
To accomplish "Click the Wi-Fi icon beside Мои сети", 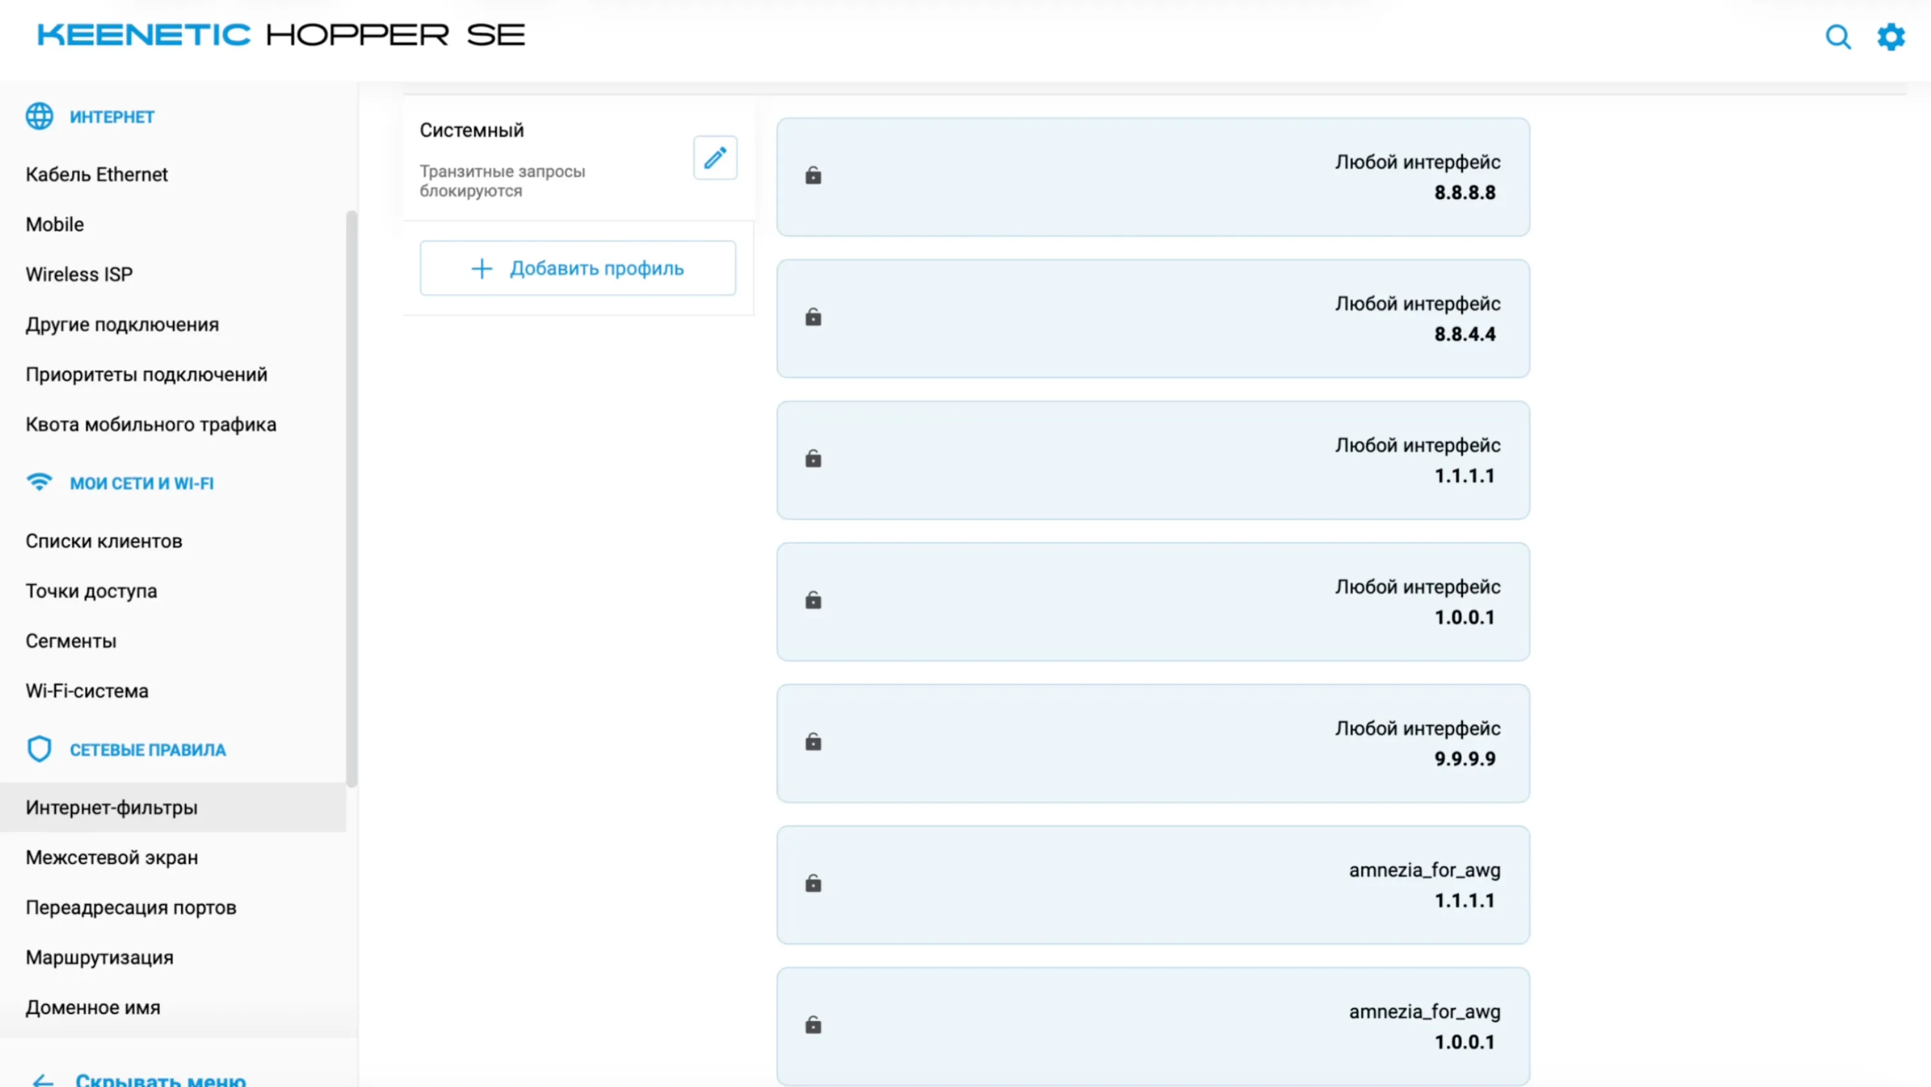I will (39, 482).
